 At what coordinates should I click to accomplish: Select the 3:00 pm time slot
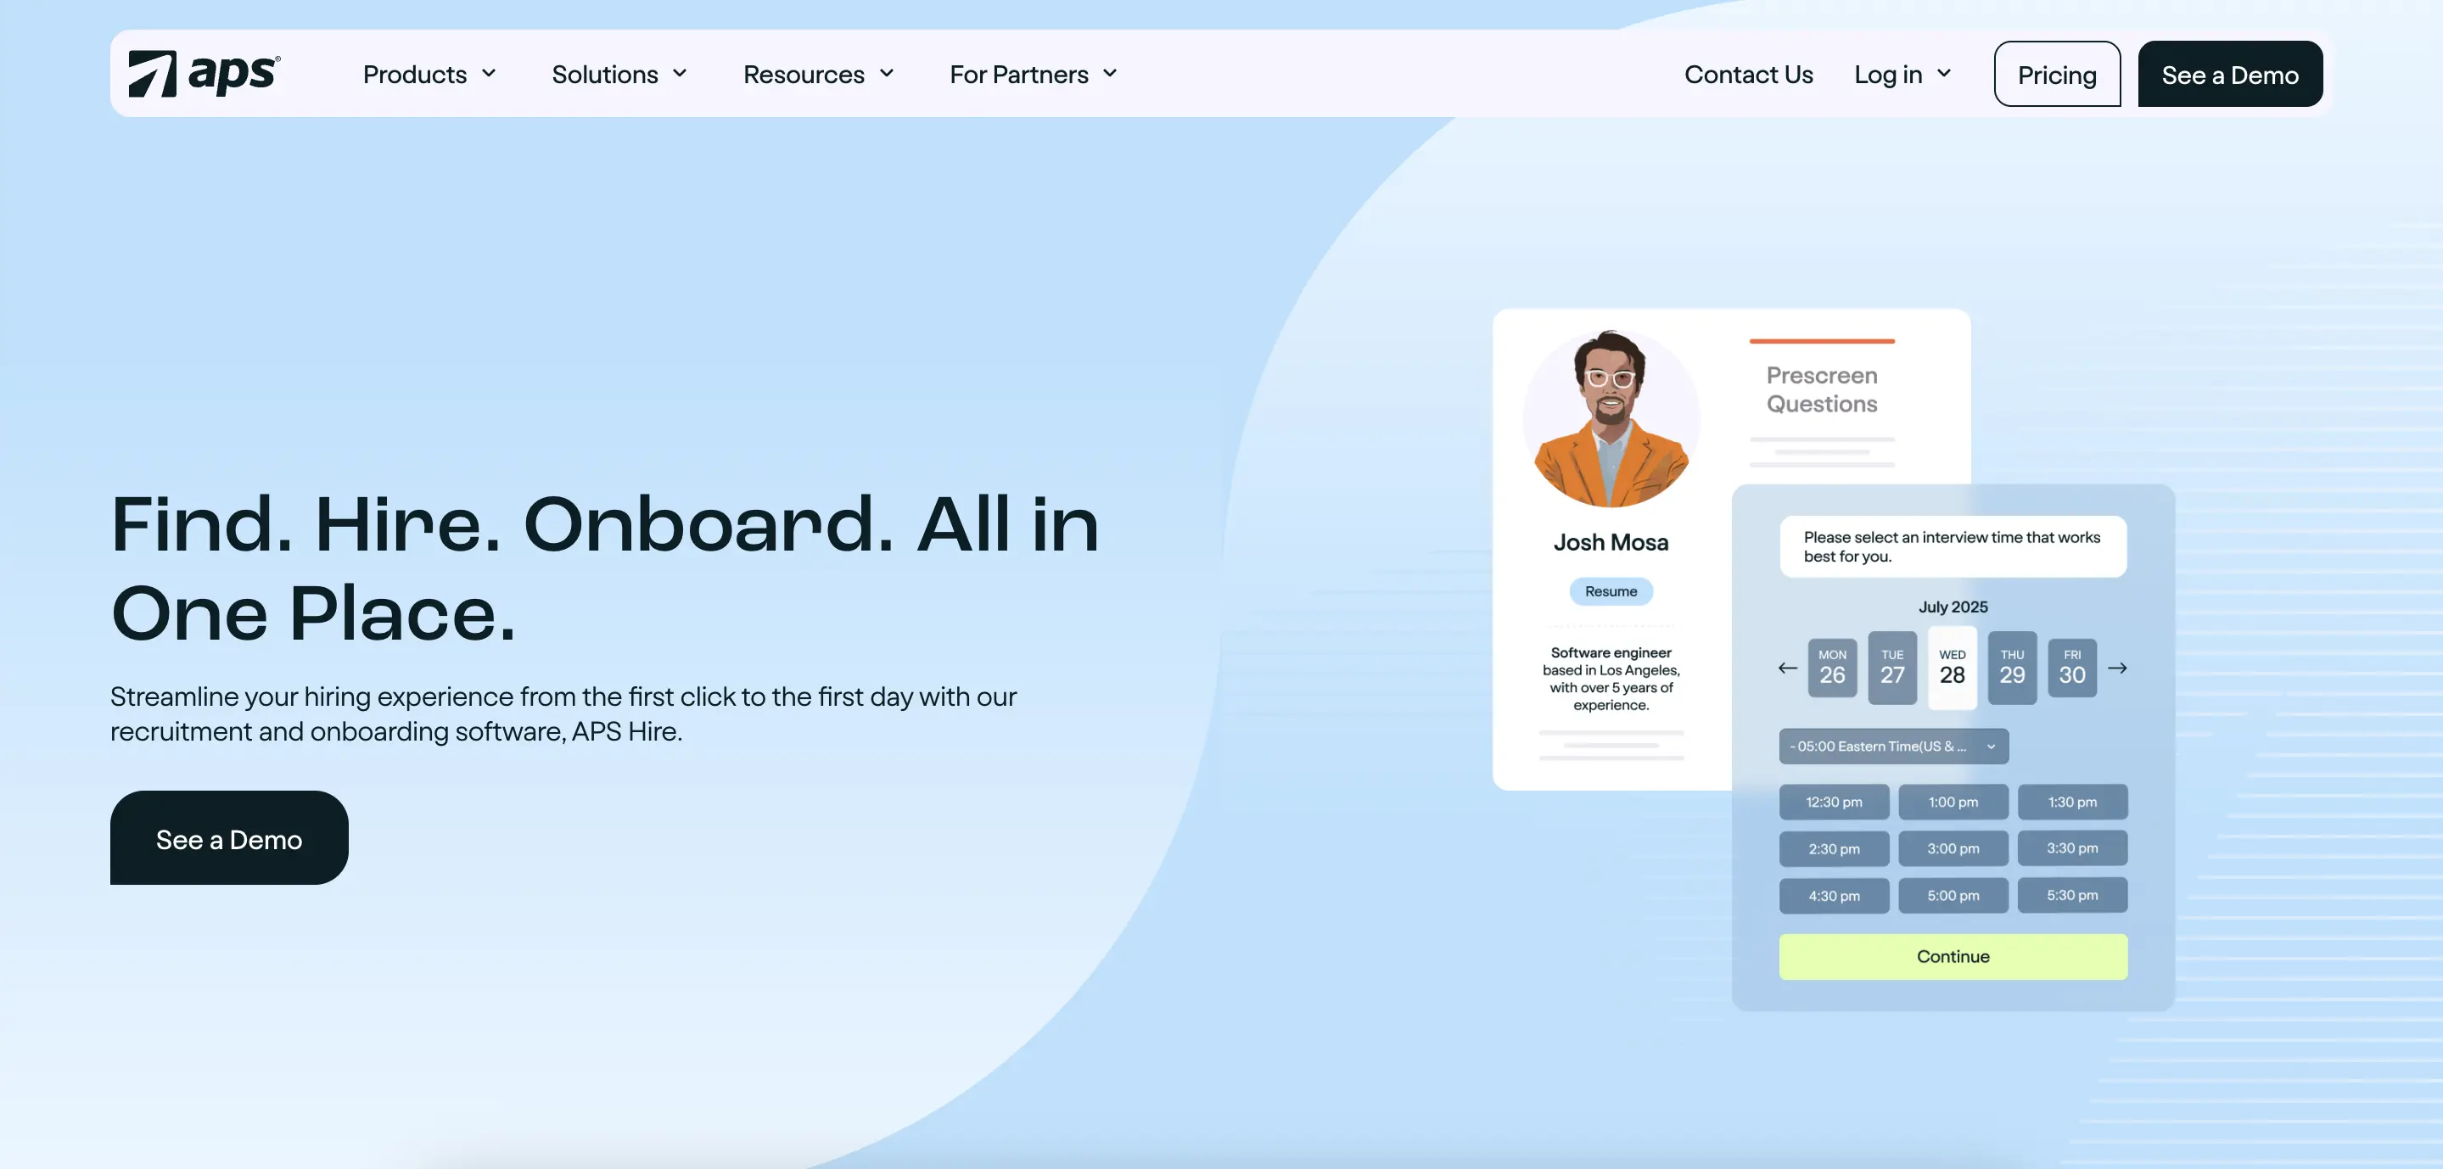[x=1953, y=848]
